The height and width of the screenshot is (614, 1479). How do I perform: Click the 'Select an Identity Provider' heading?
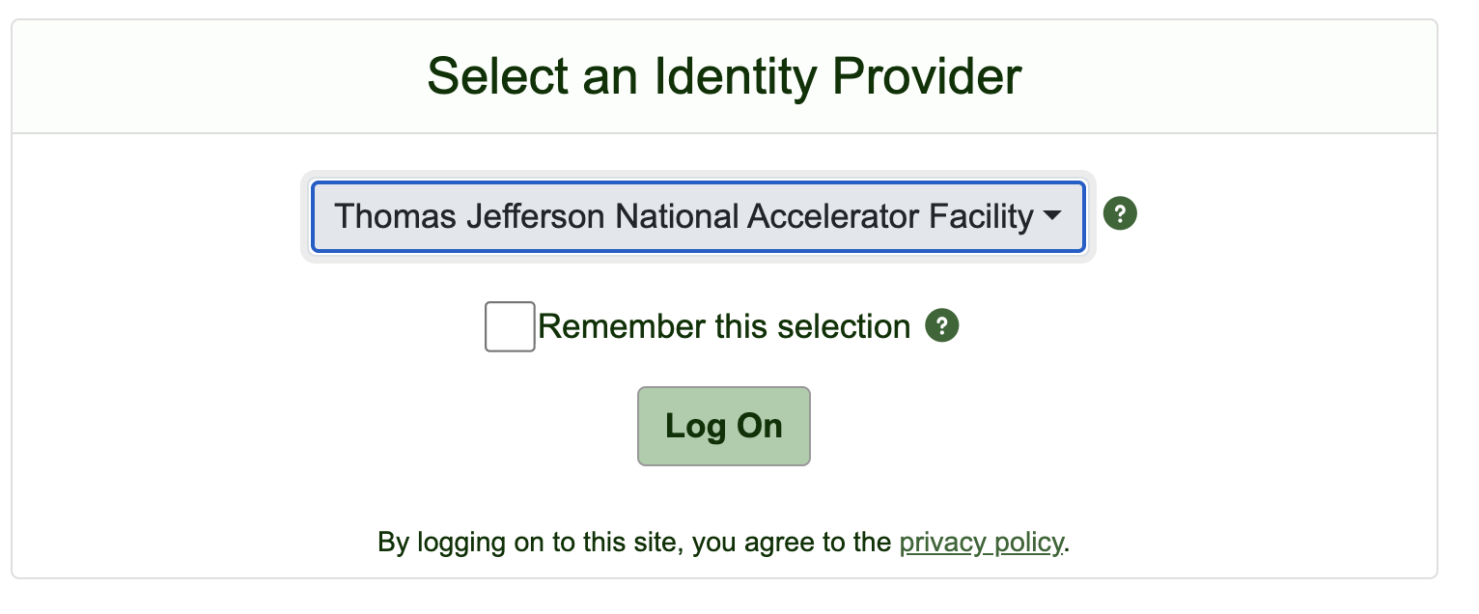point(724,76)
